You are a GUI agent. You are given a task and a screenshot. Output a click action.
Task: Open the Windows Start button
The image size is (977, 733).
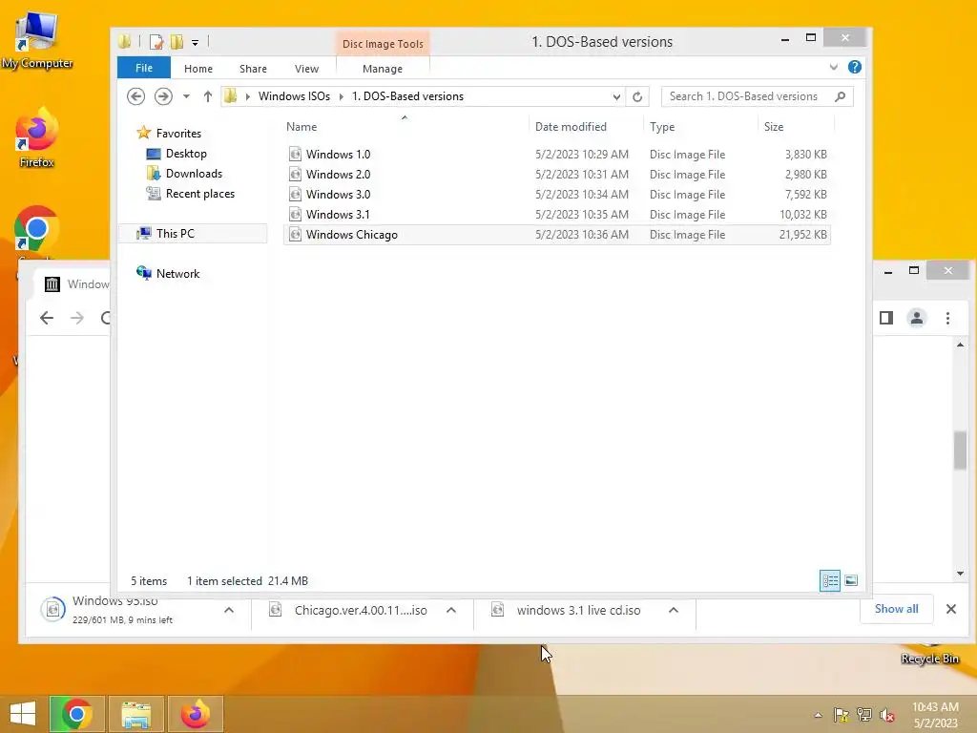click(23, 714)
